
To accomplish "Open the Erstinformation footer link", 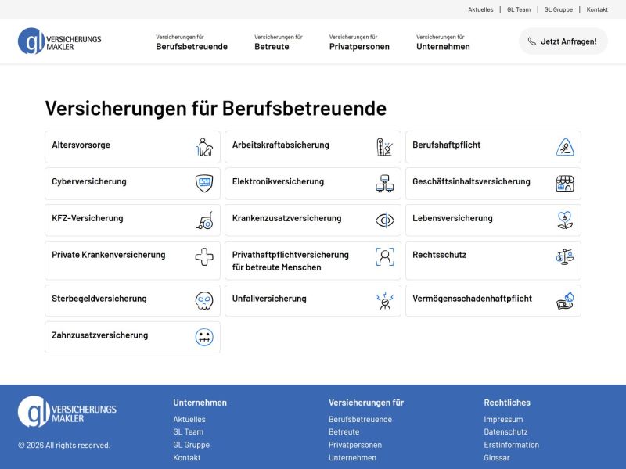I will click(x=512, y=445).
